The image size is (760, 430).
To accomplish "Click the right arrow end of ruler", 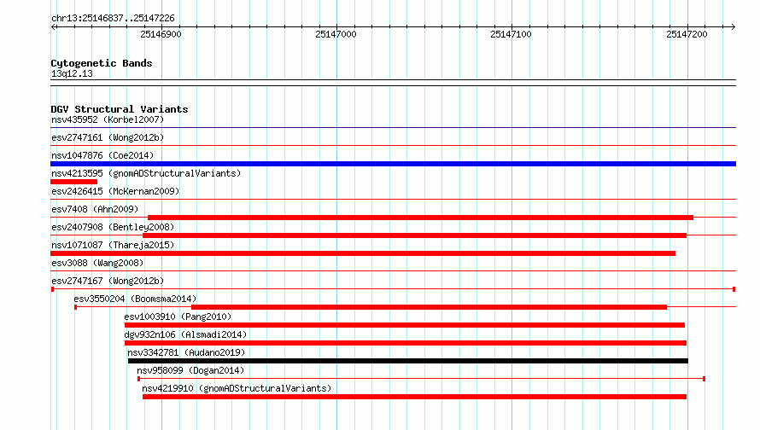I will pyautogui.click(x=733, y=26).
